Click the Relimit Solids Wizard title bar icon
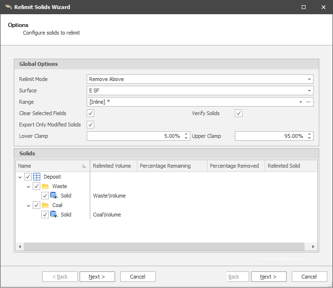 8,7
